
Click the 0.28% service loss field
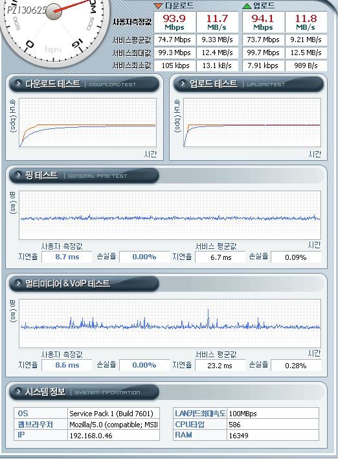point(296,366)
